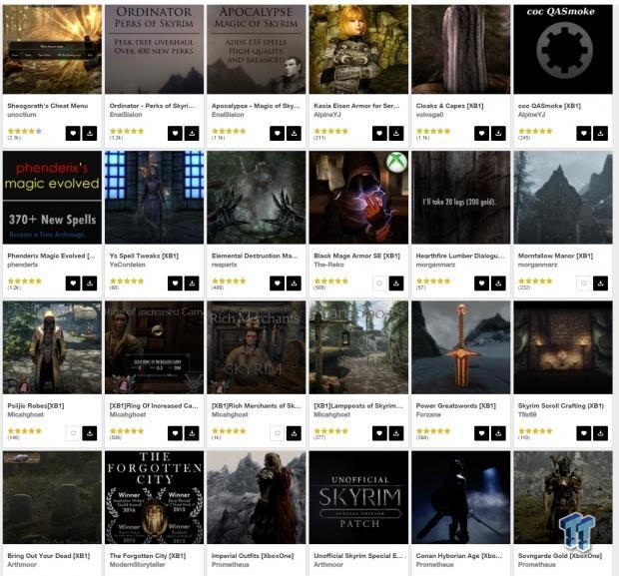The image size is (619, 576).
Task: Download the Cloaks & Capes mod
Action: click(x=498, y=134)
